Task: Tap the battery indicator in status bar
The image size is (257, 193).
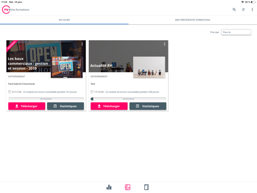Action: (x=253, y=2)
